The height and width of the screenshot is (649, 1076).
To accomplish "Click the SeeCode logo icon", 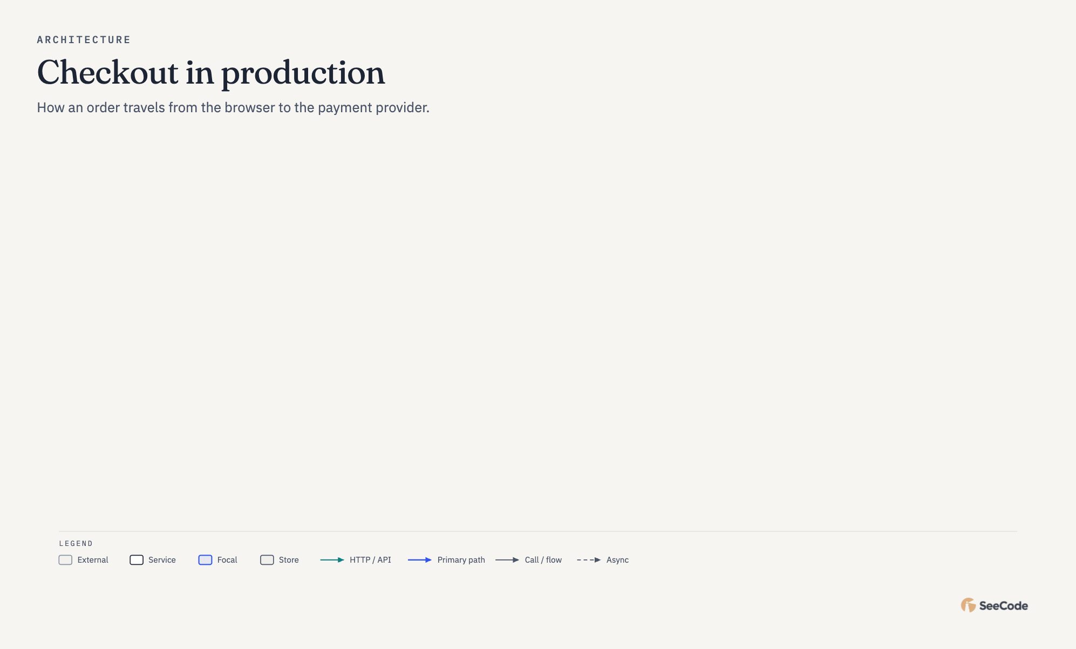I will [x=968, y=605].
